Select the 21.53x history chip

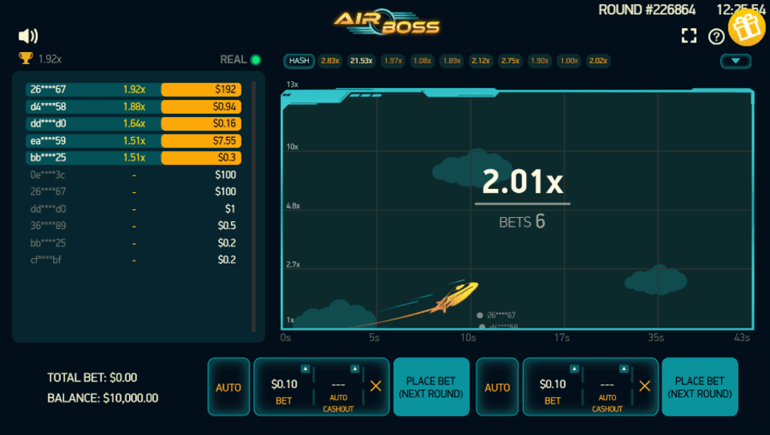pyautogui.click(x=361, y=61)
